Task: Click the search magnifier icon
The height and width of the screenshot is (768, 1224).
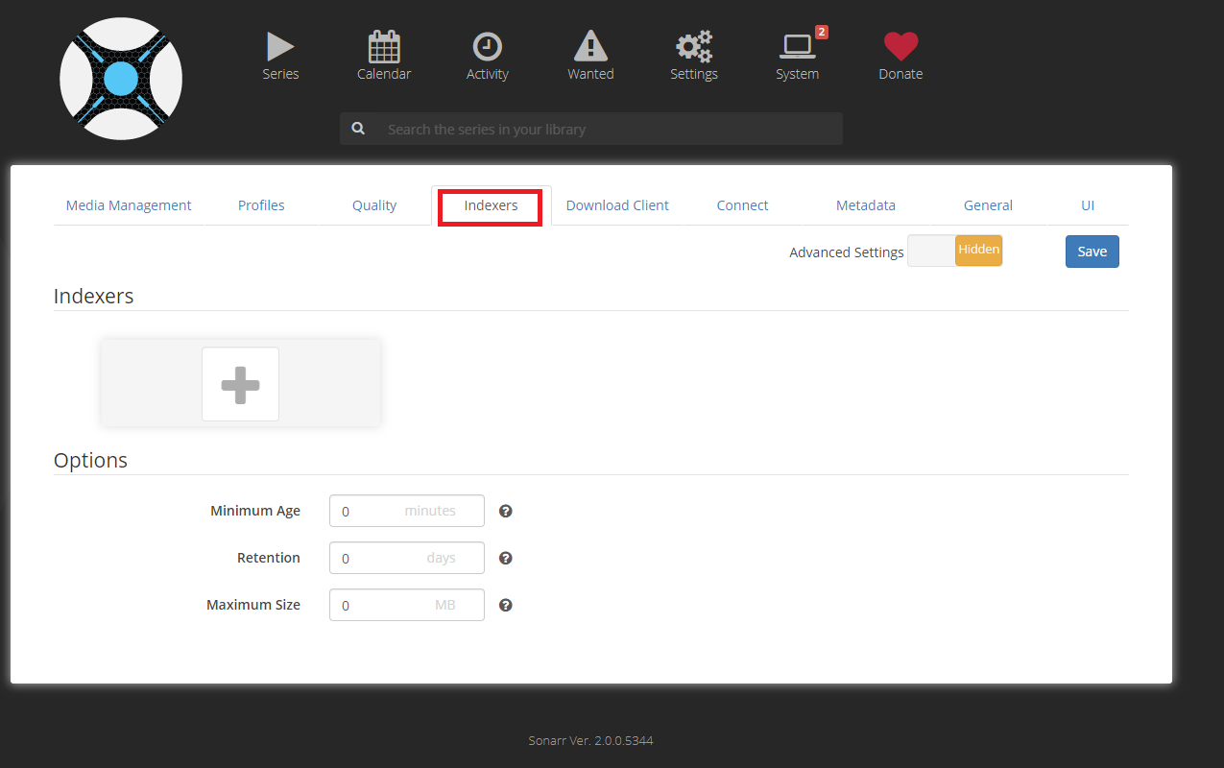Action: [x=358, y=128]
